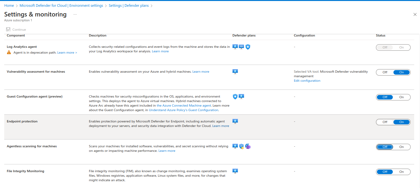Click the Configuration column header

(x=304, y=36)
